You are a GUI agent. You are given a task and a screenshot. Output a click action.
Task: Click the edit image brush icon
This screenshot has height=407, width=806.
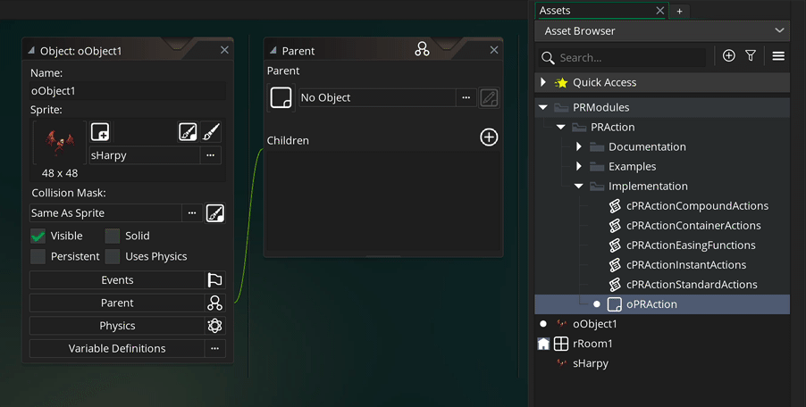211,132
